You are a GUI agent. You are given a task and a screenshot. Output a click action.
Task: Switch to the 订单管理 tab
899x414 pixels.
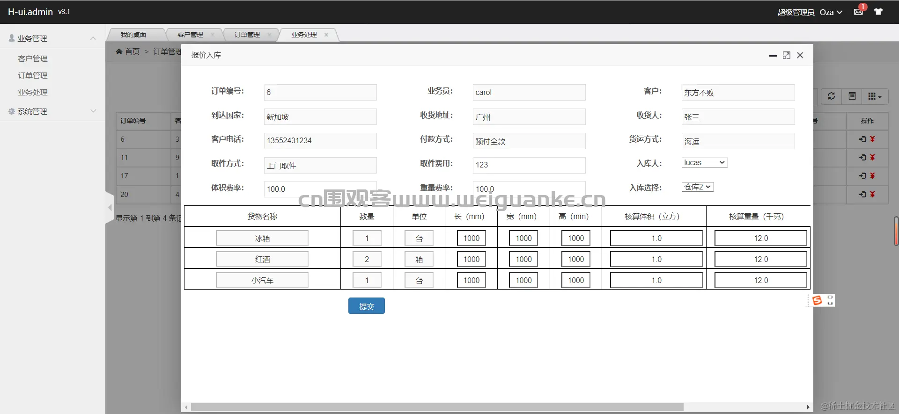point(247,35)
